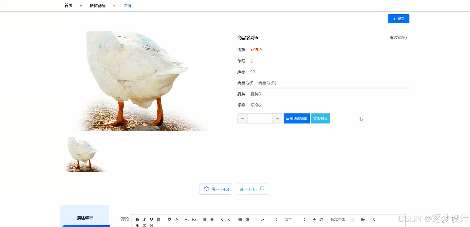
Task: Switch to the 首页 menu item
Action: coord(68,5)
